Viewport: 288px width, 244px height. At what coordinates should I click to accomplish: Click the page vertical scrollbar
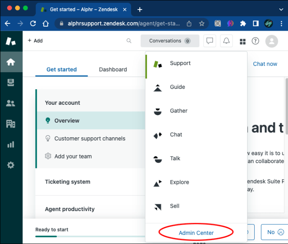point(286,106)
